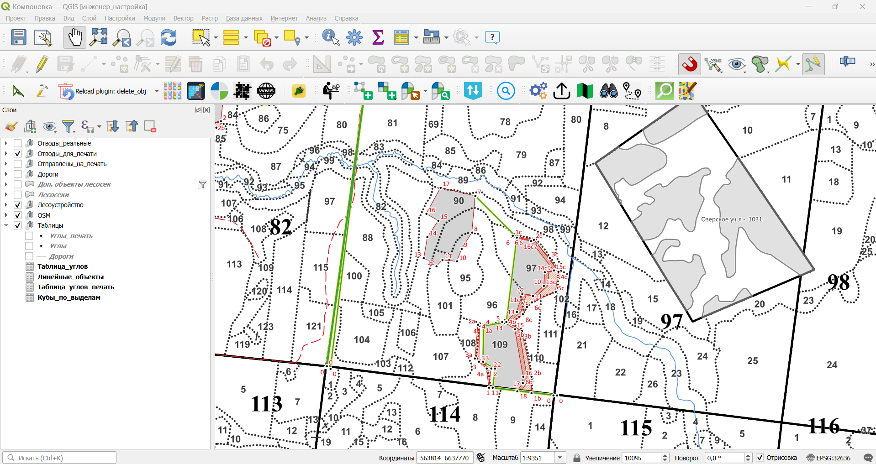This screenshot has width=876, height=464.
Task: Click the Reload plugin delete_obj button
Action: pyautogui.click(x=102, y=91)
